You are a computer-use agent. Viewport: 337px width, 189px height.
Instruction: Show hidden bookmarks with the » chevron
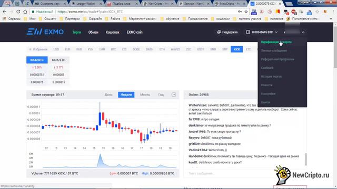point(331,19)
